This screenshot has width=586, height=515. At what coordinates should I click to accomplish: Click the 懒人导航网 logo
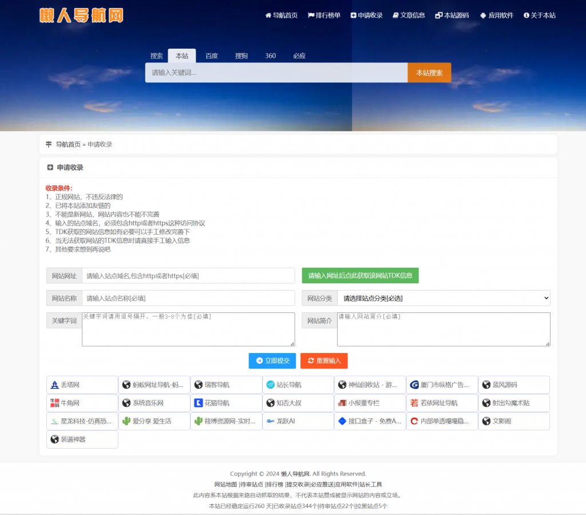[x=80, y=16]
